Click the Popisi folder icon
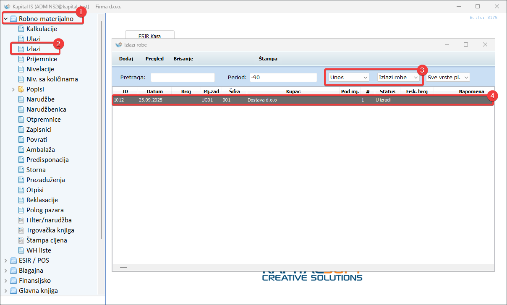This screenshot has width=507, height=305. pyautogui.click(x=21, y=89)
